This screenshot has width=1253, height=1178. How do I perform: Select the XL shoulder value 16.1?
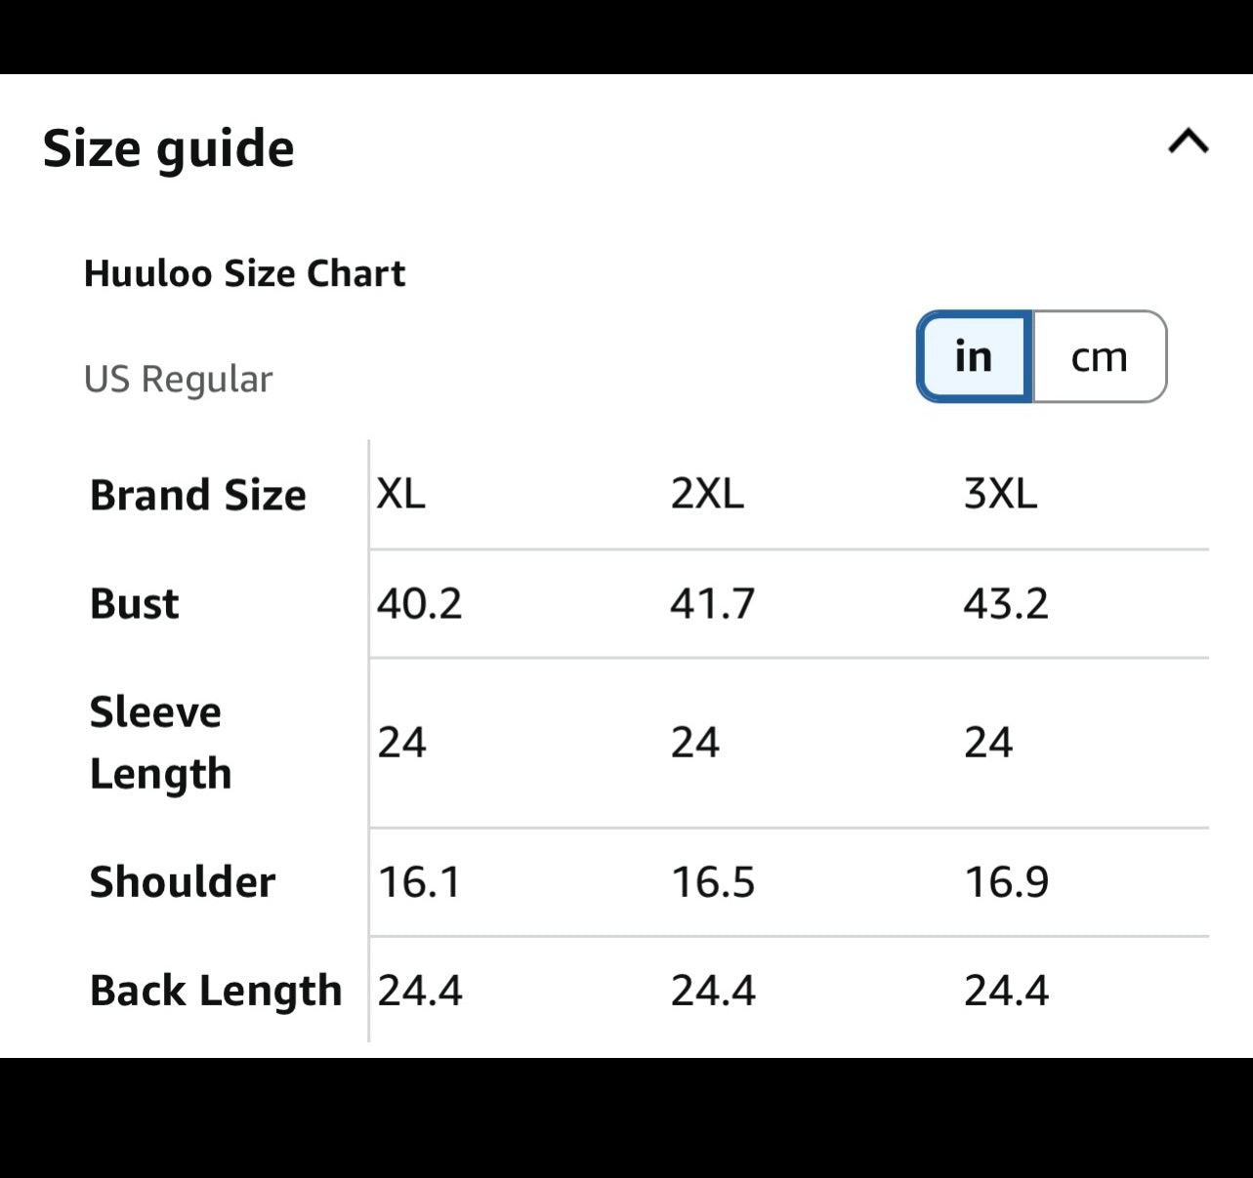(420, 882)
